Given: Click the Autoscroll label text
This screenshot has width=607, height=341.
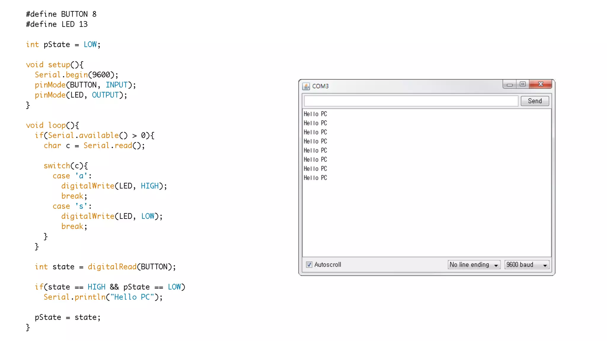Looking at the screenshot, I should coord(328,265).
